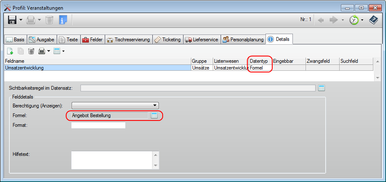Click the Datentyp column header
This screenshot has width=386, height=182.
coord(259,61)
